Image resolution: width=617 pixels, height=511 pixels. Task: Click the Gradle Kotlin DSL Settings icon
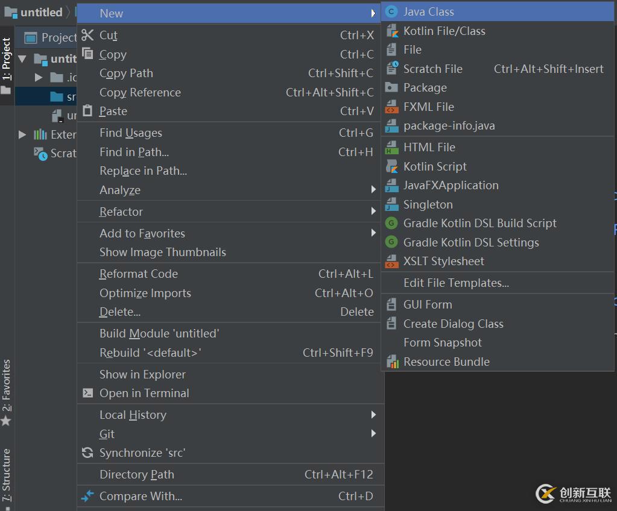[x=391, y=242]
